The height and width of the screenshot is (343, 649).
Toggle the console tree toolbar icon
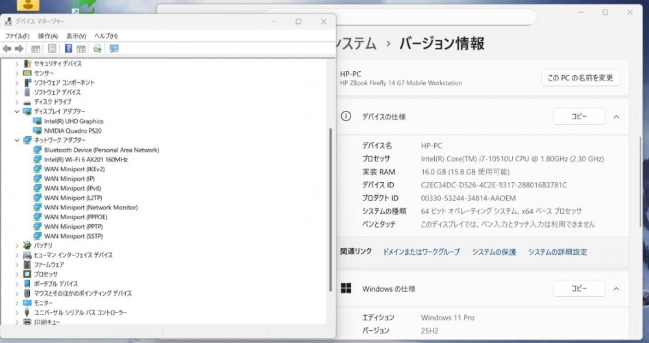pyautogui.click(x=36, y=49)
